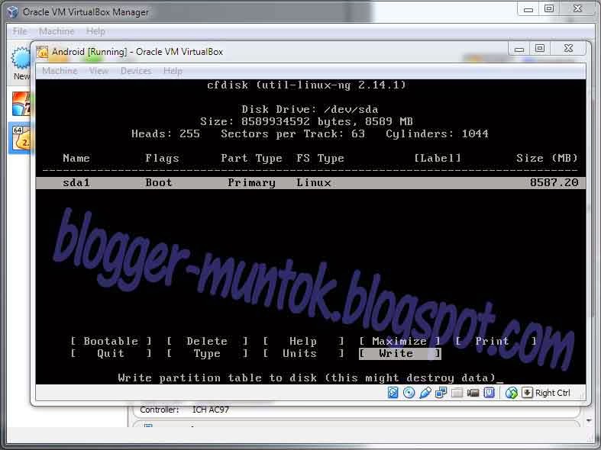Select the 64-bit Linux VM in Manager list
601x450 pixels.
pyautogui.click(x=21, y=138)
